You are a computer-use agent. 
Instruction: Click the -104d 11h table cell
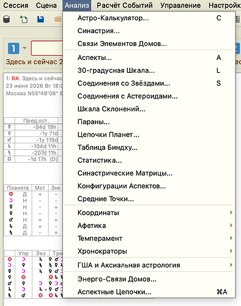click(x=36, y=146)
